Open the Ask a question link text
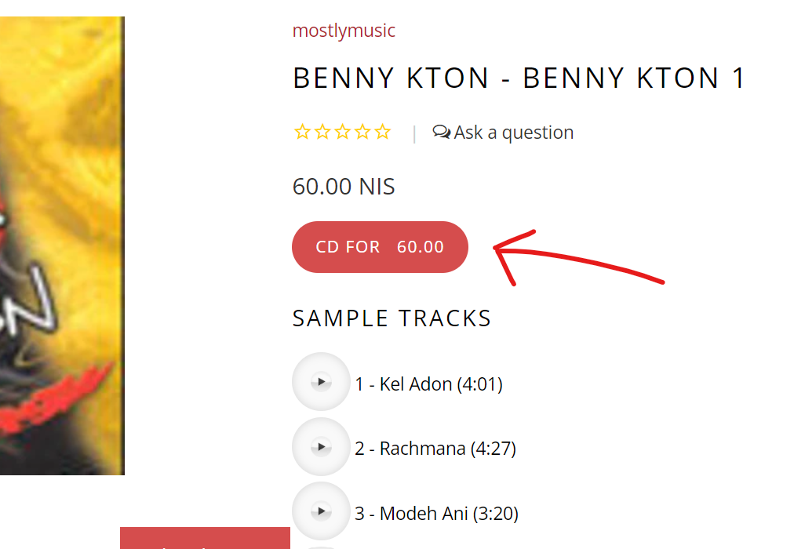The width and height of the screenshot is (794, 549). tap(514, 133)
